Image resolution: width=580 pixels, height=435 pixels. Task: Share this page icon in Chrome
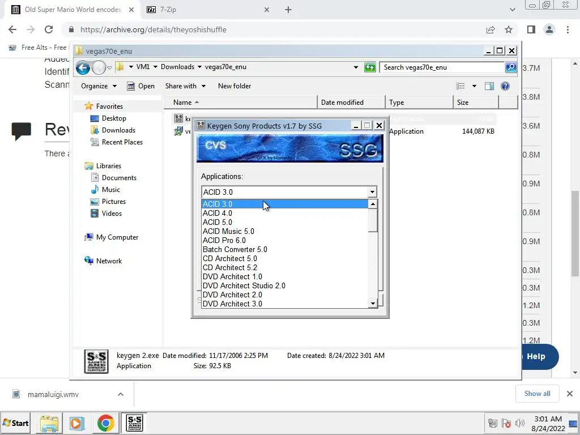click(x=491, y=29)
